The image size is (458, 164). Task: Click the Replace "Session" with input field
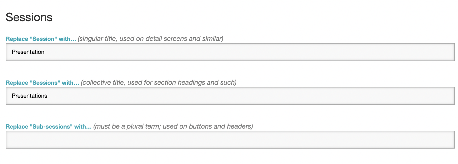coord(230,52)
